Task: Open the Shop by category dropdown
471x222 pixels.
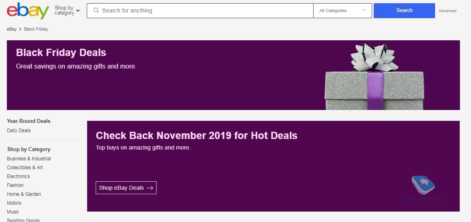Action: point(67,10)
